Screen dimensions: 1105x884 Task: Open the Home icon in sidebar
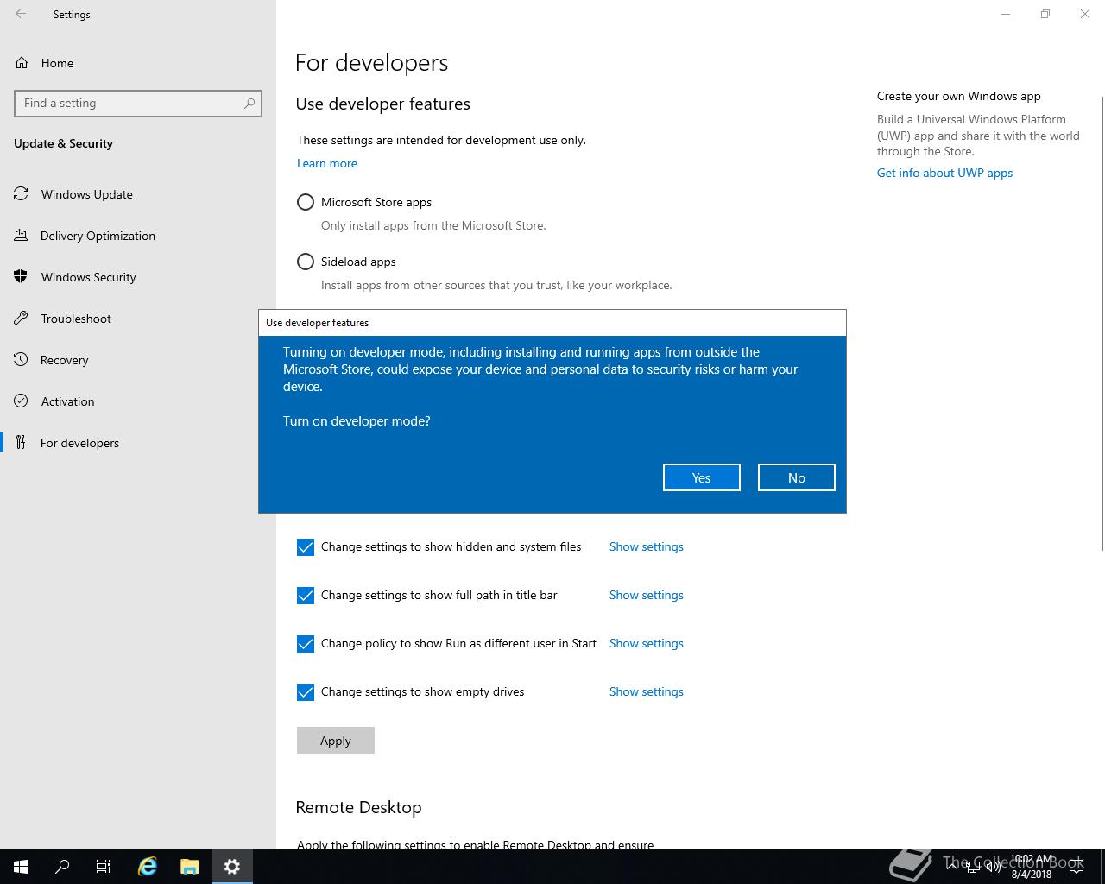(x=22, y=63)
